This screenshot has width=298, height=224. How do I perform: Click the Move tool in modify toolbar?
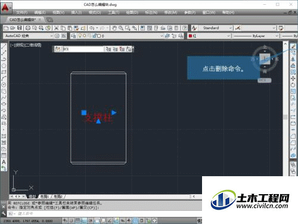tap(293, 78)
